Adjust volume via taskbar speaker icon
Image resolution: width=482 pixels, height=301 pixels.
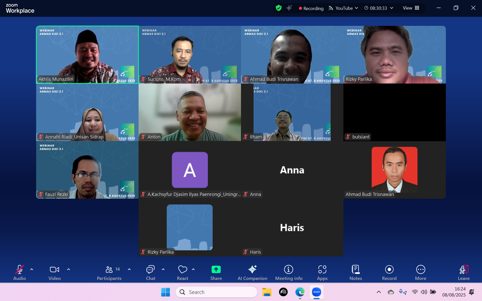pyautogui.click(x=424, y=292)
